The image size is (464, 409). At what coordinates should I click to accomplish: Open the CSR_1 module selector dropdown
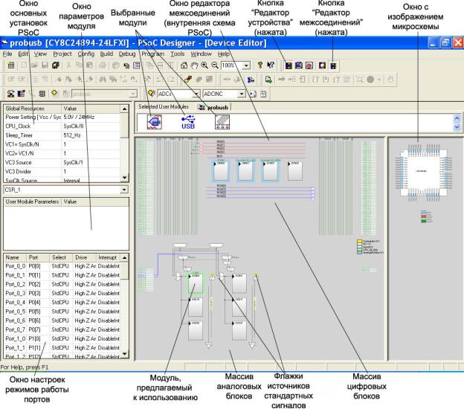click(125, 190)
